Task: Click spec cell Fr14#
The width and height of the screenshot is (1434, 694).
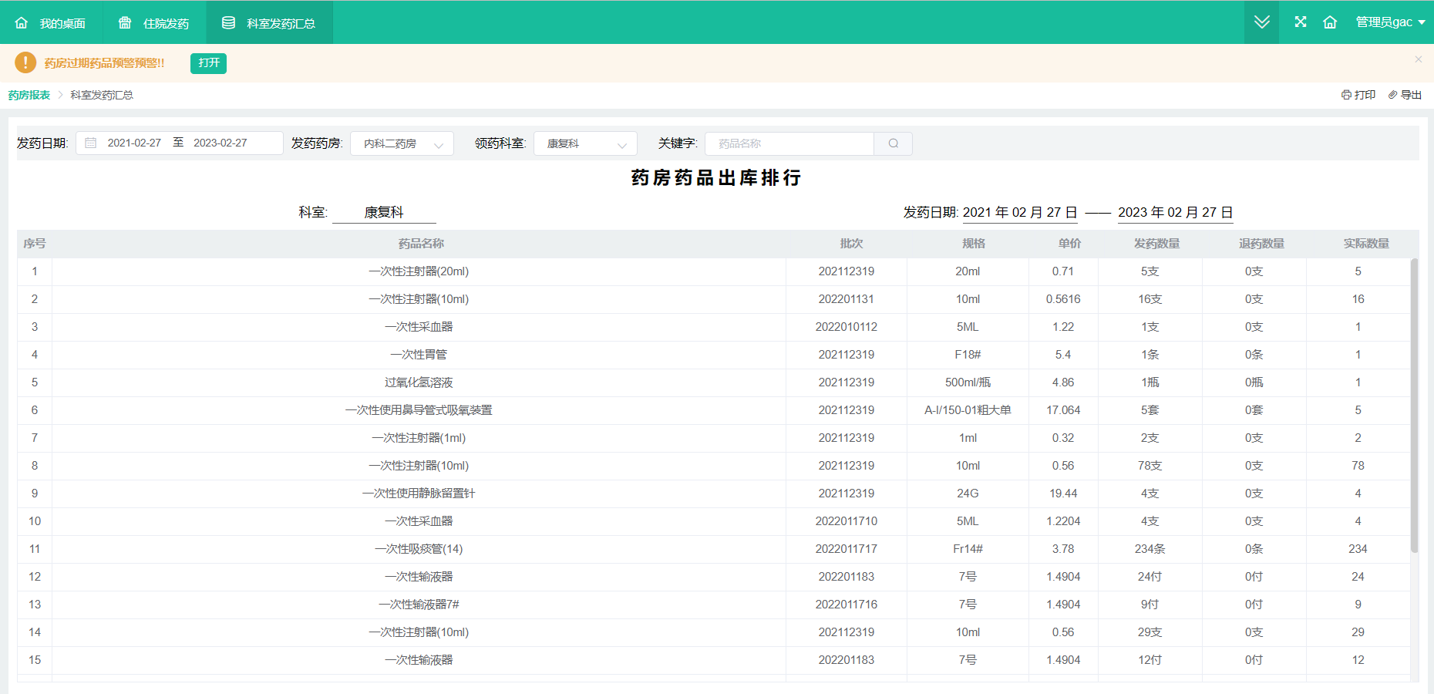Action: click(x=968, y=549)
